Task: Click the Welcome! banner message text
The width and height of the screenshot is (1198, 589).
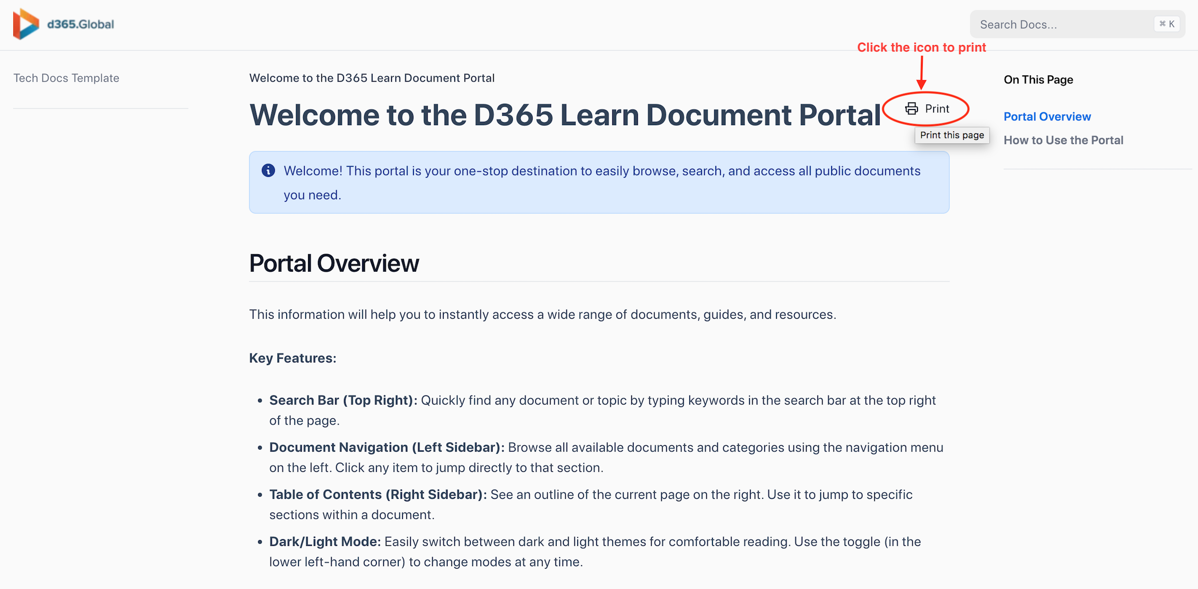Action: (602, 183)
